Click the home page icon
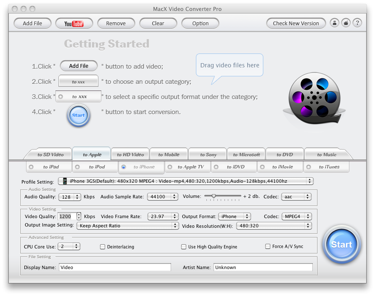The height and width of the screenshot is (296, 375). coord(346,23)
